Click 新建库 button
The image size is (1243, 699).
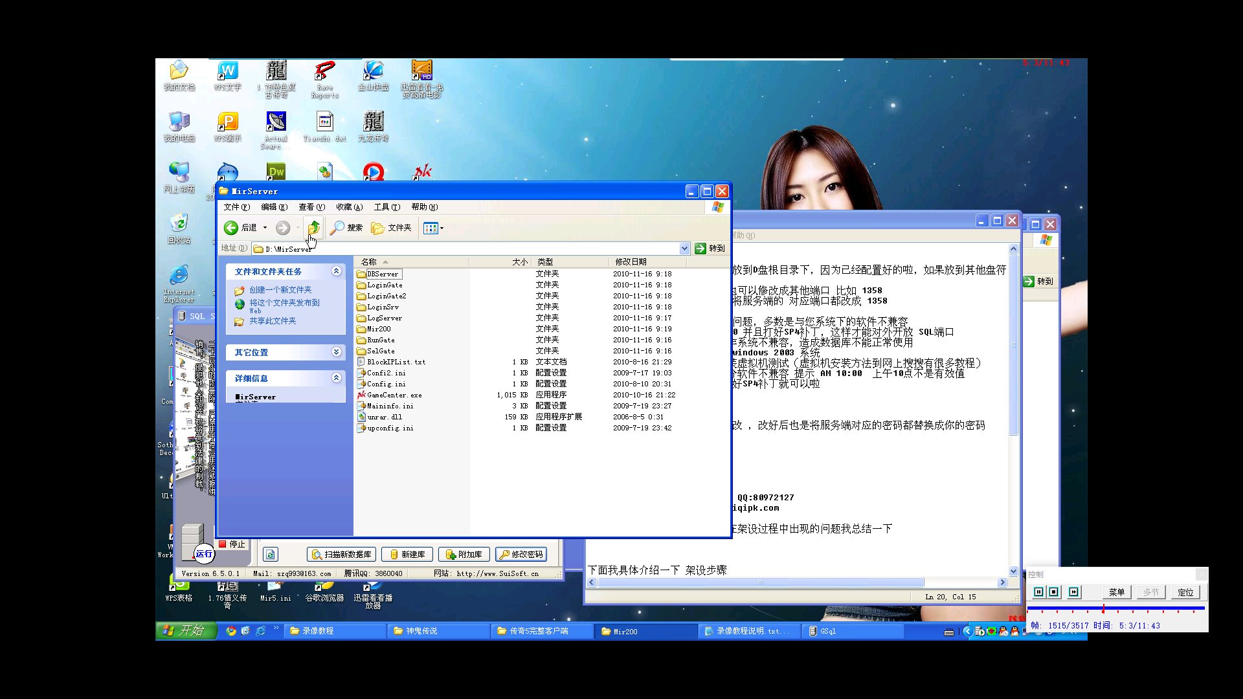click(407, 555)
